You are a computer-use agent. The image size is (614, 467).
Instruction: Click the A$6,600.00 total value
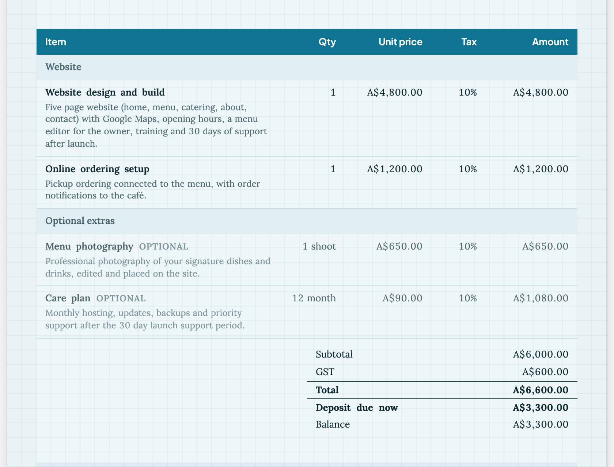pos(541,390)
